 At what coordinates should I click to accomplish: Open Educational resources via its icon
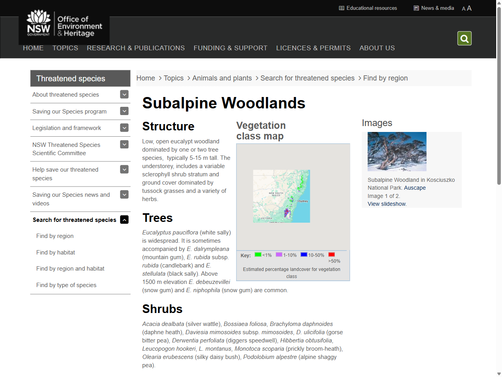tap(342, 8)
